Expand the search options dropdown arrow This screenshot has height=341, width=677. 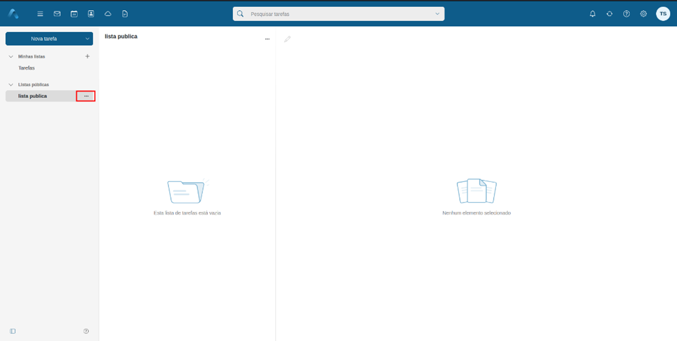[437, 14]
